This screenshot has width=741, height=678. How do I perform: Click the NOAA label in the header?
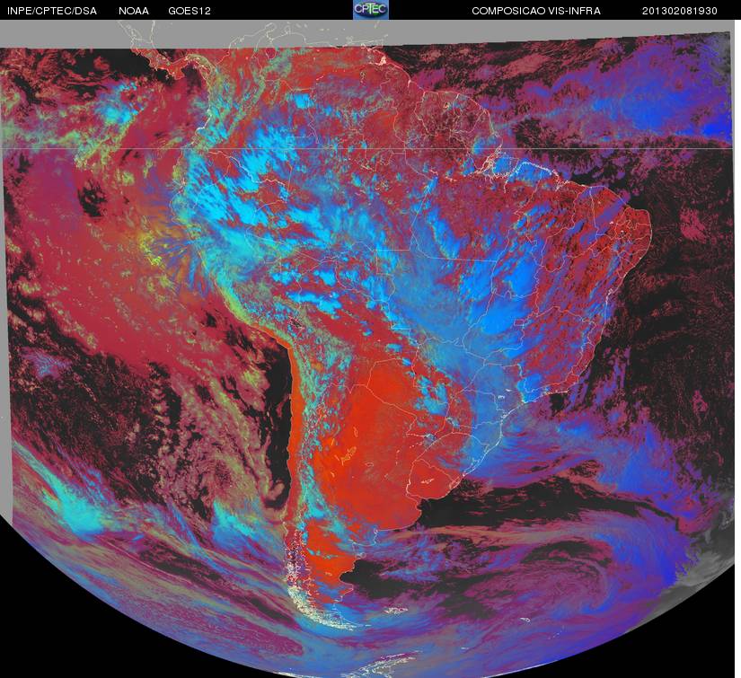point(134,11)
